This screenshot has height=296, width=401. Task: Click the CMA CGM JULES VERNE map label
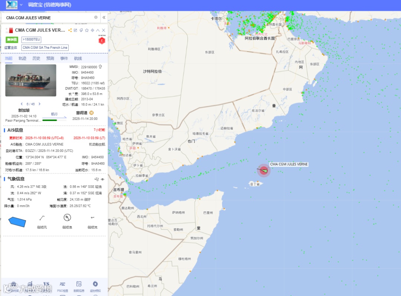point(289,164)
